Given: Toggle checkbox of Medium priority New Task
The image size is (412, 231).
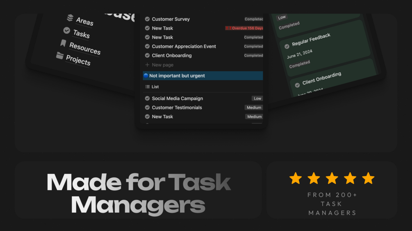Looking at the screenshot, I should click(x=147, y=117).
